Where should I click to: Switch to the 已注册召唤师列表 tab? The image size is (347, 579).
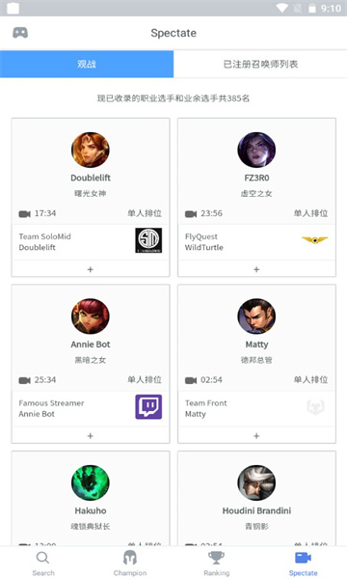tap(260, 65)
